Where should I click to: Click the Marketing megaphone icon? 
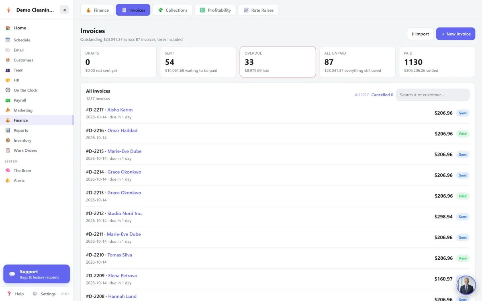click(8, 110)
